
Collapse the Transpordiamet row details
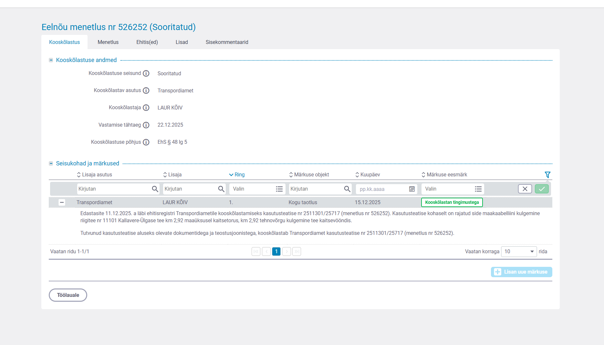pyautogui.click(x=62, y=203)
